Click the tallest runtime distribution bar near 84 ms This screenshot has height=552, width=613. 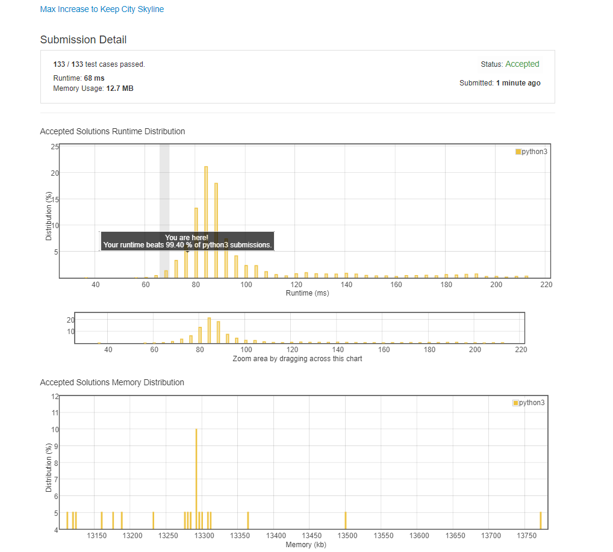click(206, 222)
